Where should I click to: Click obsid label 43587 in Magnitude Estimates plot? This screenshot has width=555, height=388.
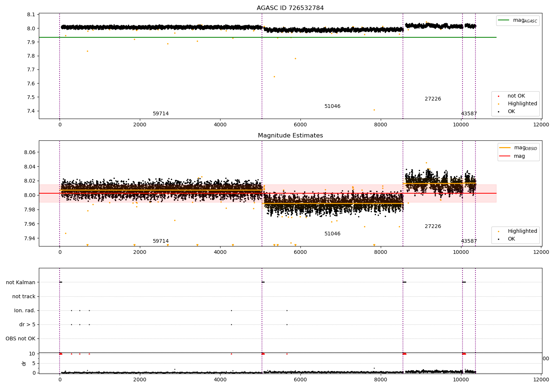(469, 241)
